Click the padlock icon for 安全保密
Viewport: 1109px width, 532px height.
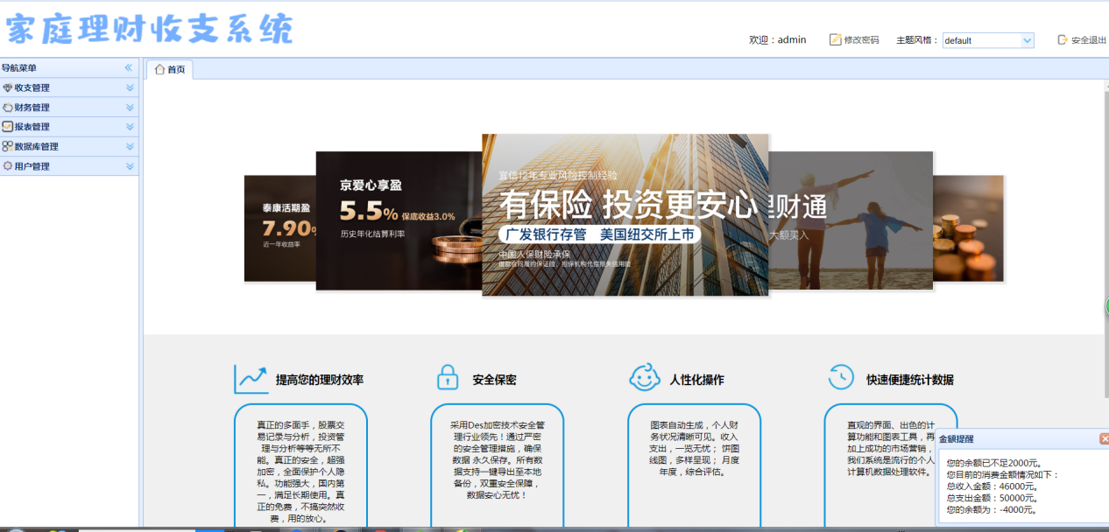pyautogui.click(x=448, y=377)
